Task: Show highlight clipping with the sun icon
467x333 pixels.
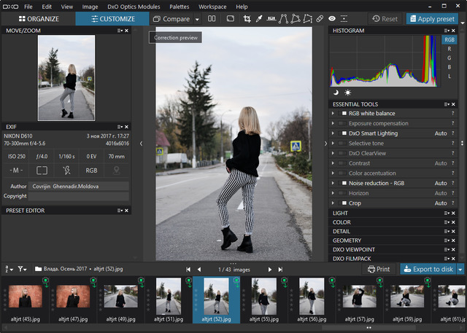Action: (x=347, y=93)
